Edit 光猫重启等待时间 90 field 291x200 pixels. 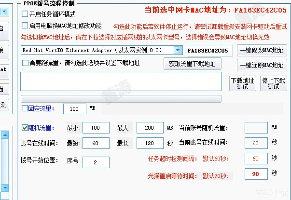click(256, 174)
